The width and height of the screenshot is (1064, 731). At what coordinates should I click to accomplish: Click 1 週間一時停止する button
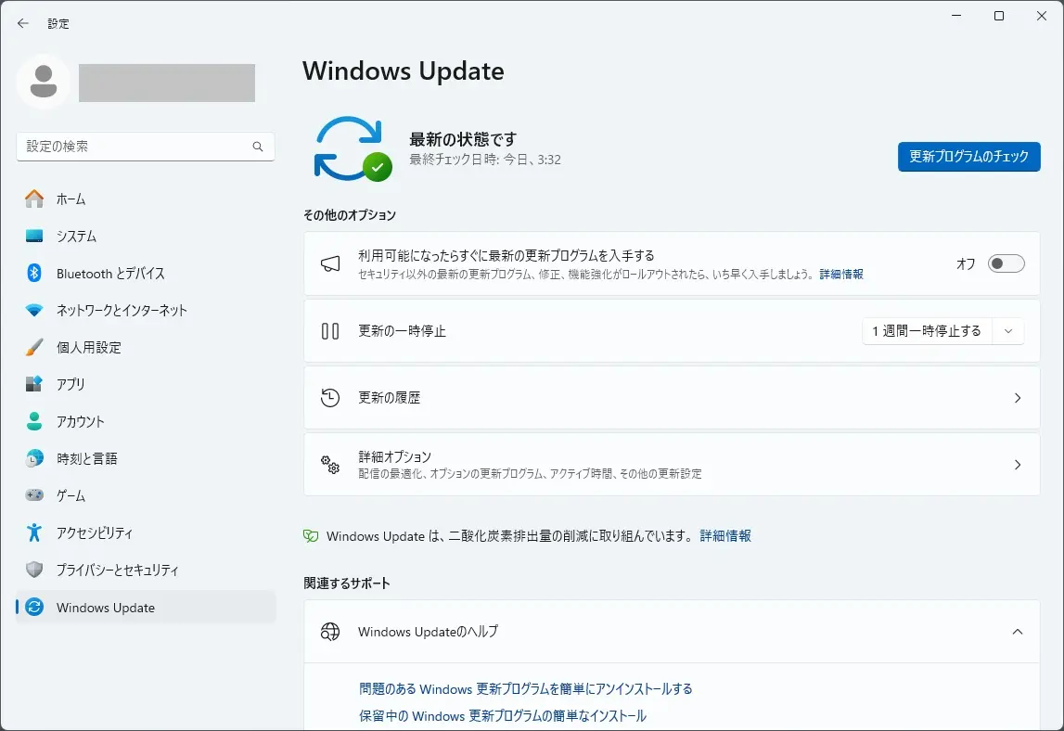(927, 331)
